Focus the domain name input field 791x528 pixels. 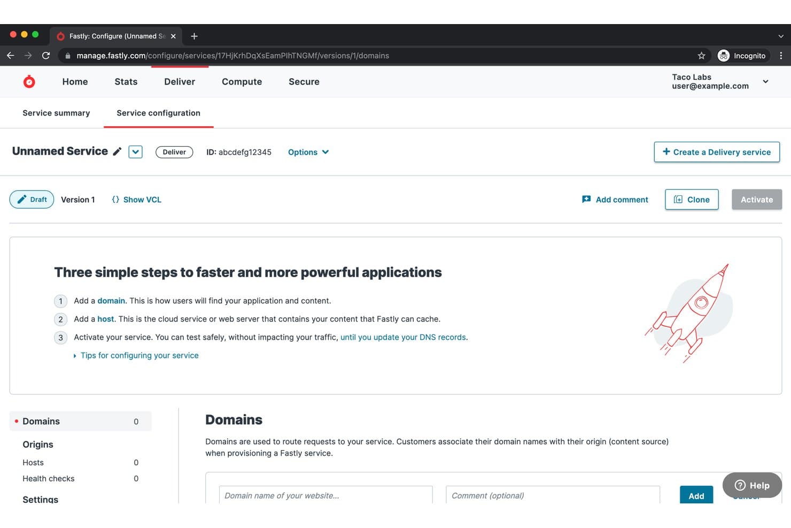click(x=326, y=495)
